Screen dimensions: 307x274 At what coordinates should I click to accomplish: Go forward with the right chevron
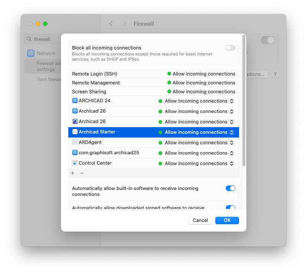[124, 24]
